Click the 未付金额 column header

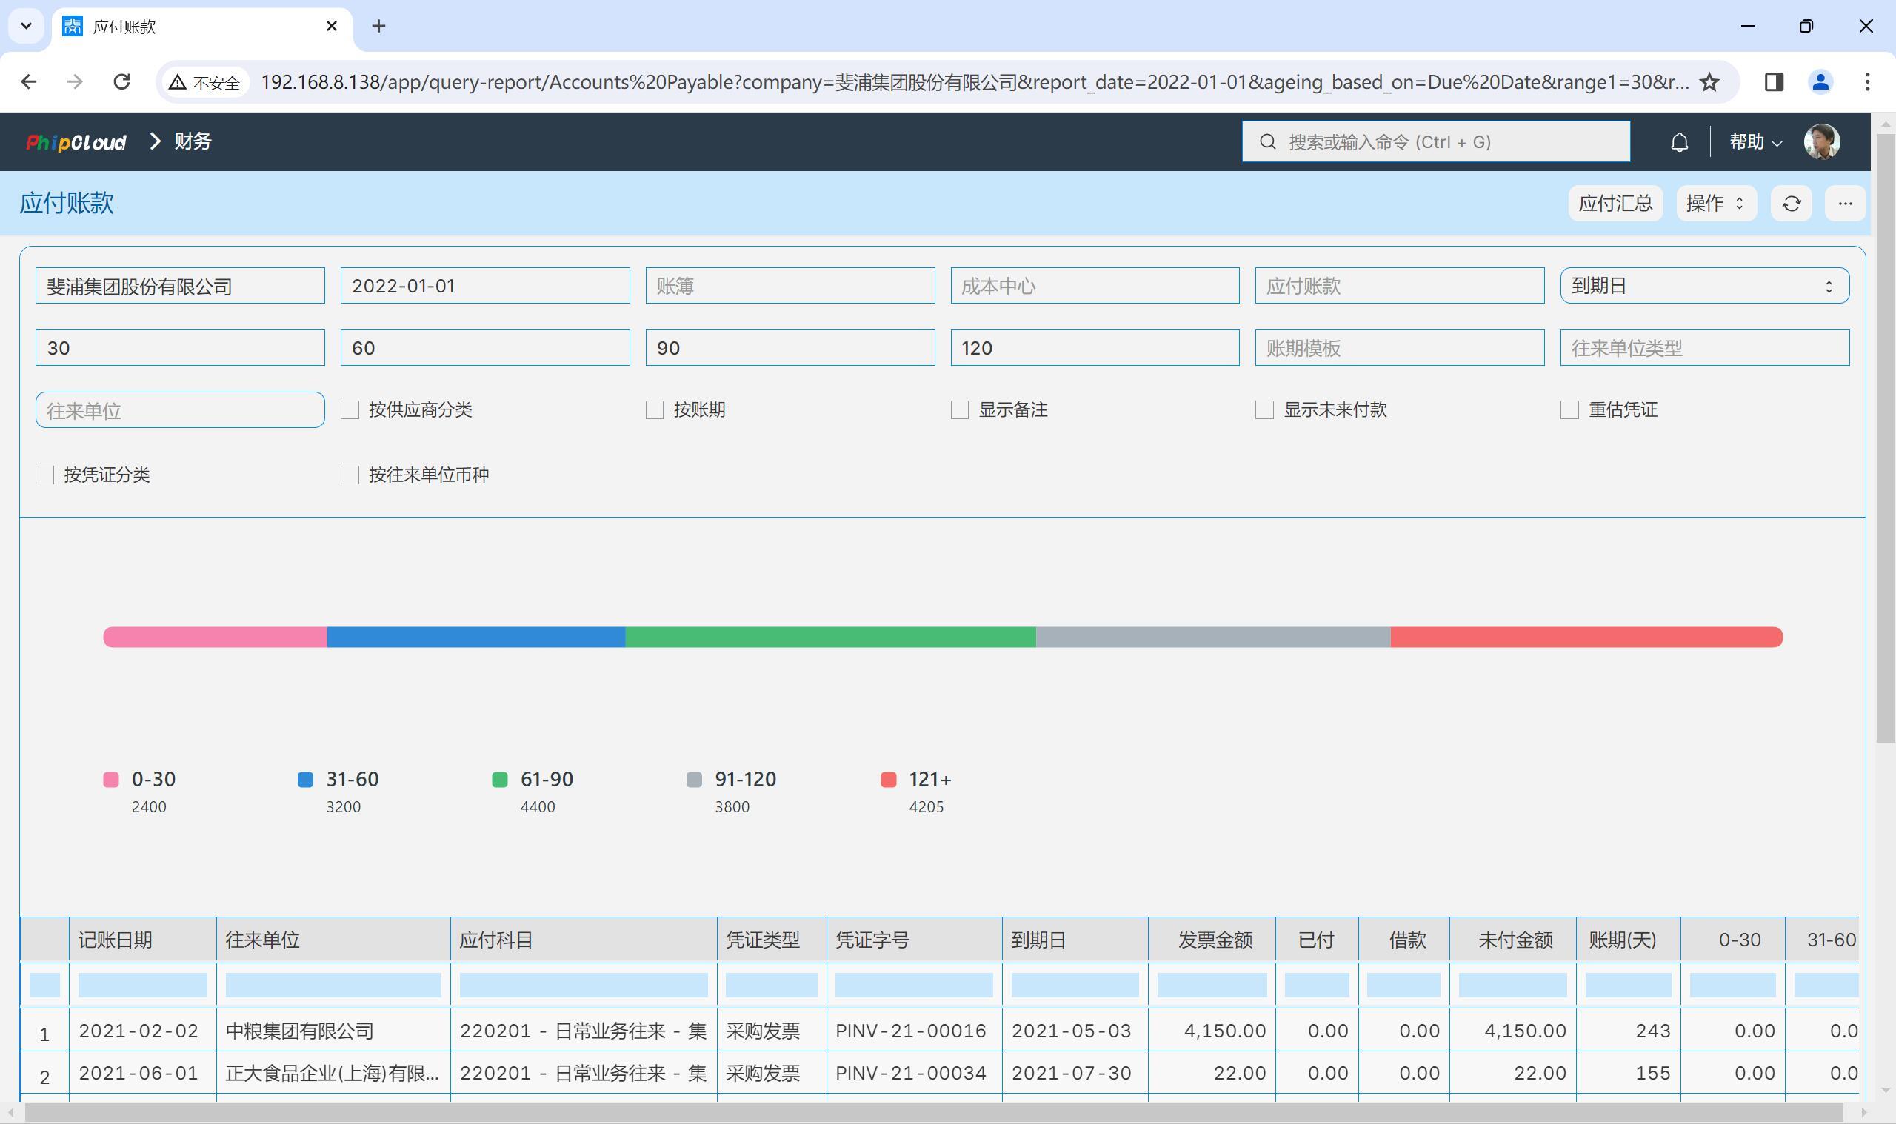1512,940
